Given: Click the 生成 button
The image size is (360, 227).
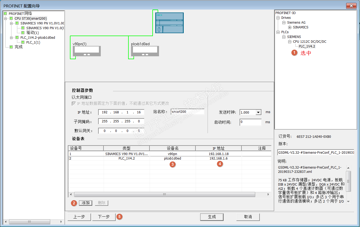Looking at the screenshot, I should (x=212, y=217).
